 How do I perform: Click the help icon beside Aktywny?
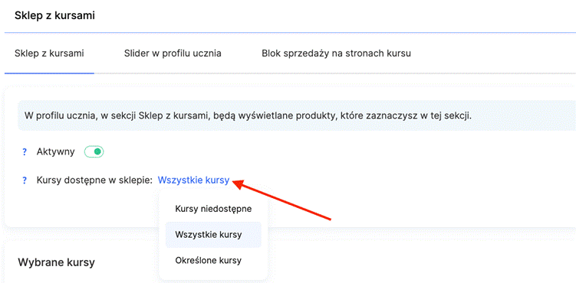coord(25,152)
